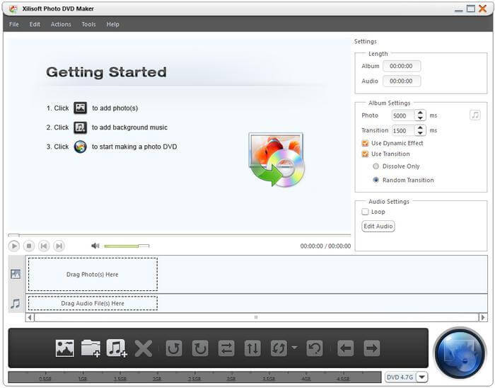The height and width of the screenshot is (388, 495).
Task: Click the add music icon in step 2
Action: 80,127
